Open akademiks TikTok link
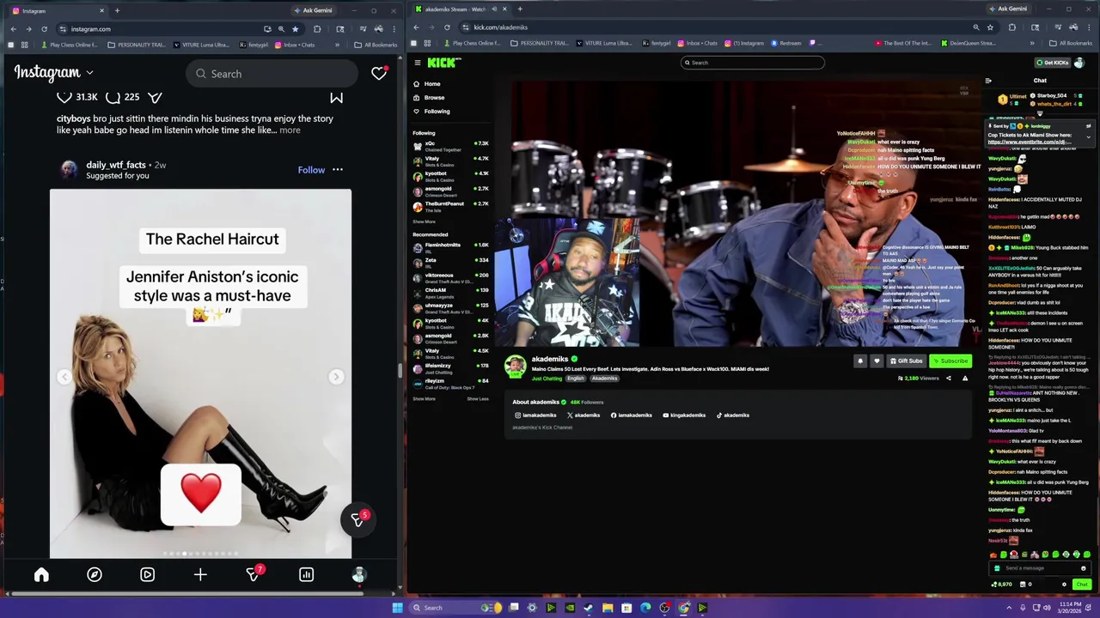Screen dimensions: 1100x618 tap(733, 415)
